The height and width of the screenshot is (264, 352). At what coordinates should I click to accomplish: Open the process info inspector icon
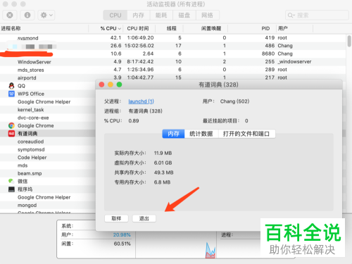tap(27, 15)
